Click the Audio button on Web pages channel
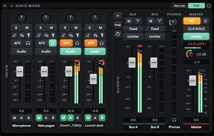Viewport: 214px width, 136px height. (46, 51)
